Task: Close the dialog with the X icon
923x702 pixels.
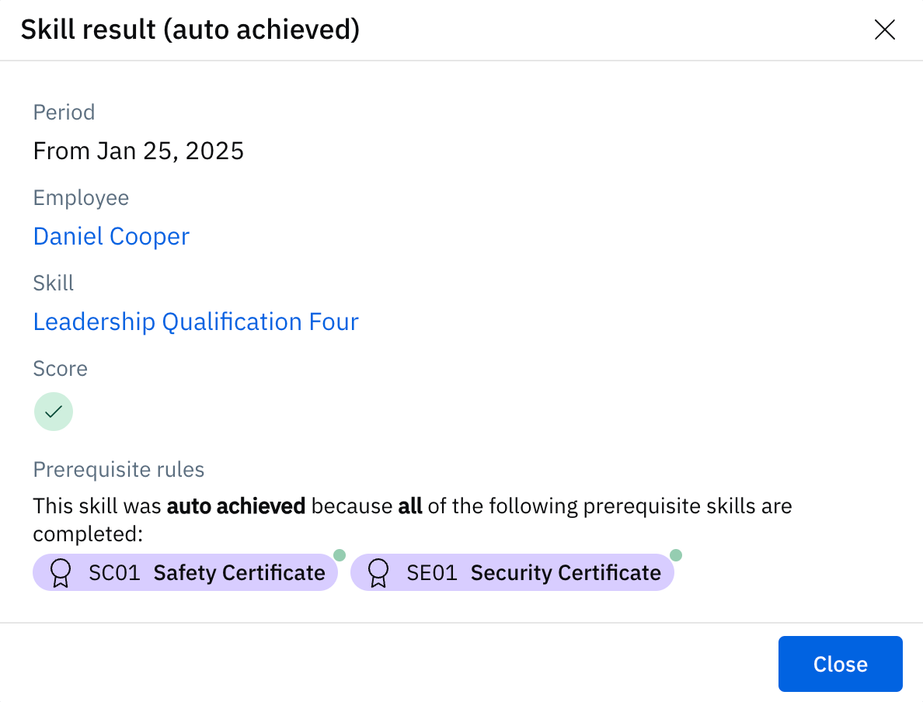Action: [x=885, y=30]
